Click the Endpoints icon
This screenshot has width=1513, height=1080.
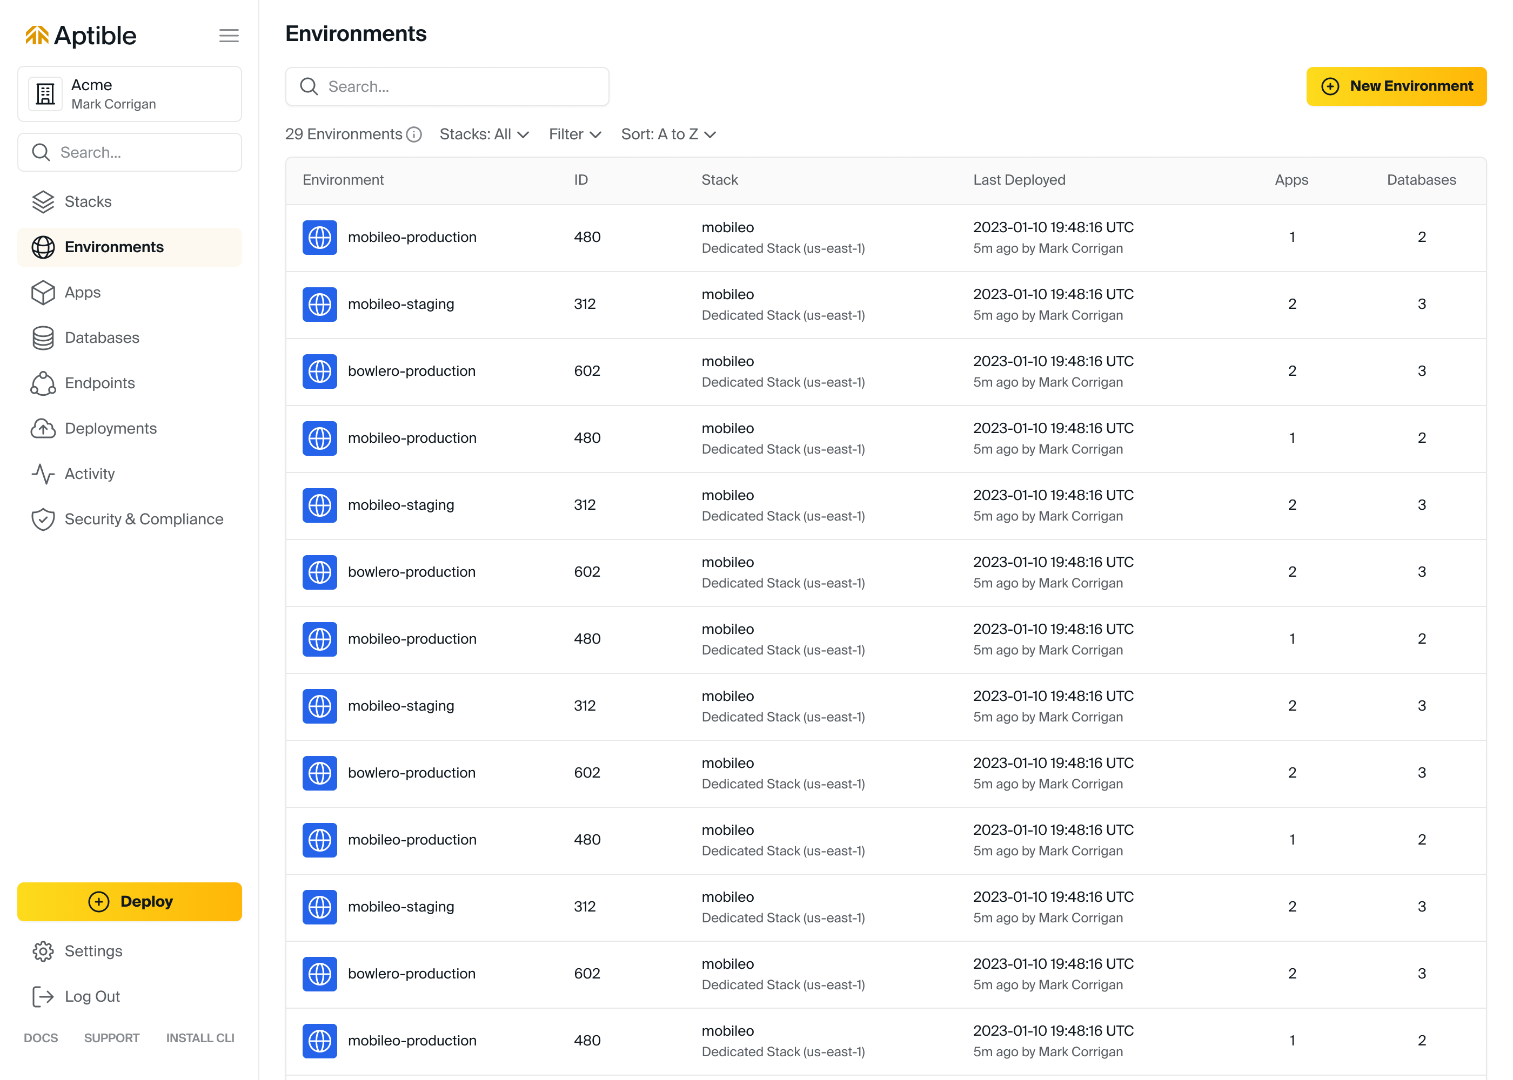(x=43, y=383)
